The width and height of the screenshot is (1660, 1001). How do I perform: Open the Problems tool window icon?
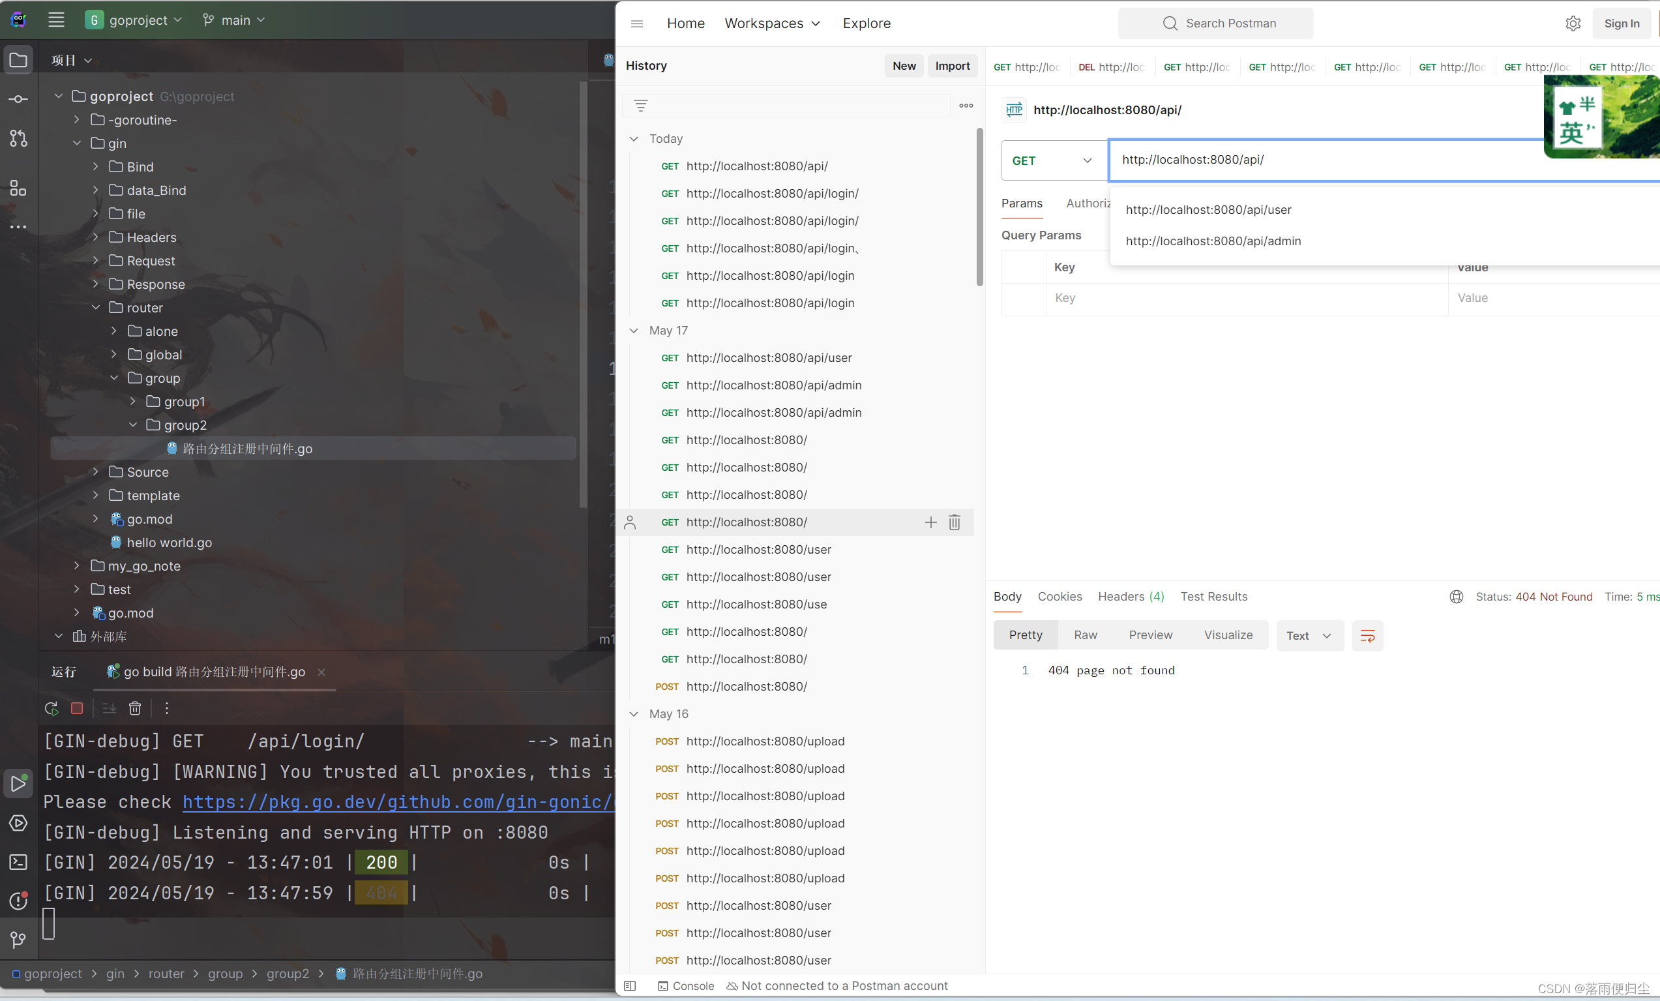(x=18, y=901)
